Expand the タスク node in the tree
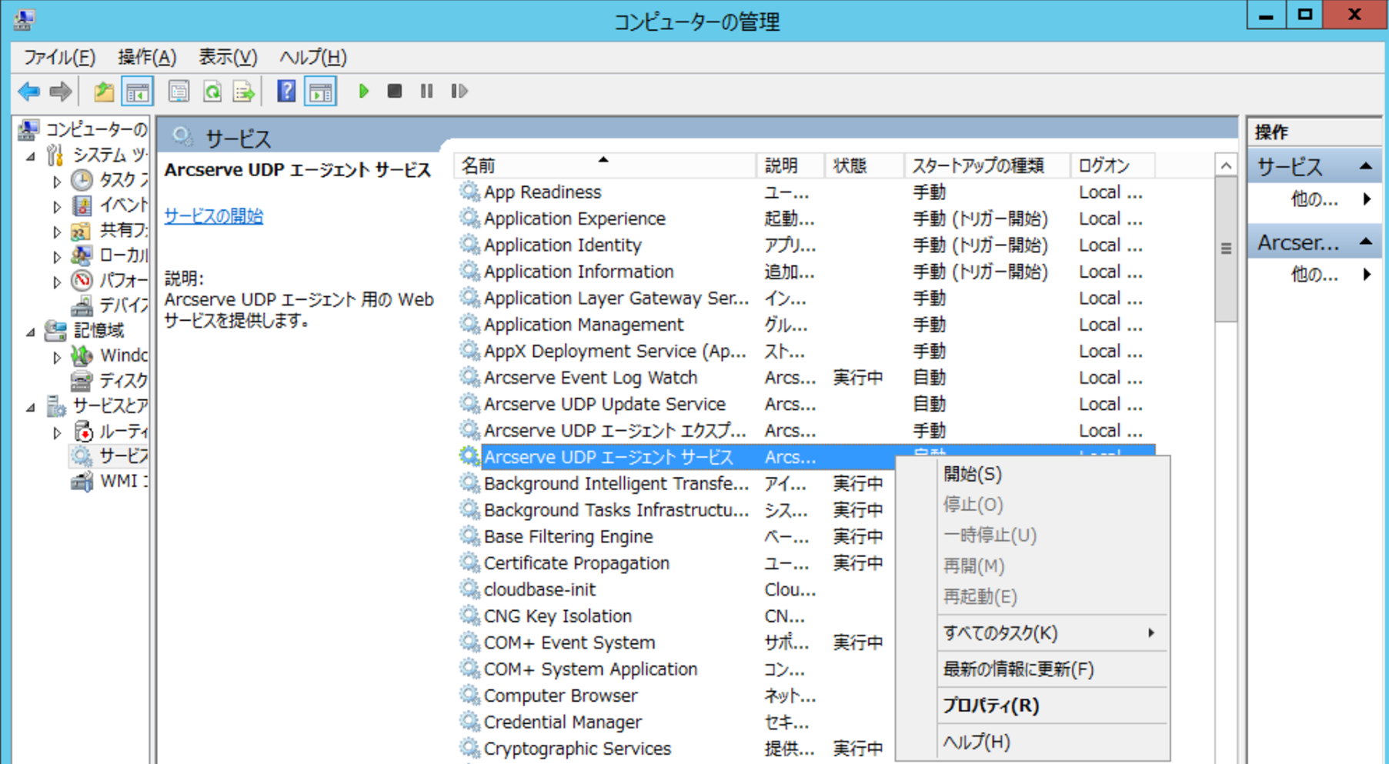 [56, 181]
